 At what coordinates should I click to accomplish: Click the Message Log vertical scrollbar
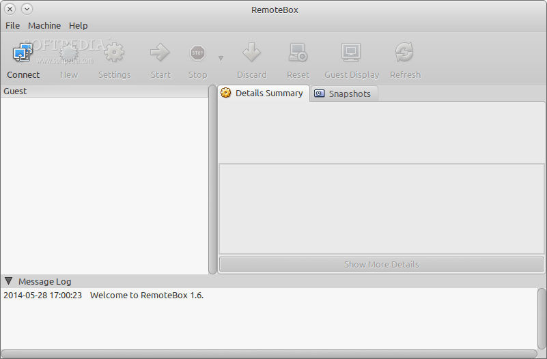coord(542,319)
